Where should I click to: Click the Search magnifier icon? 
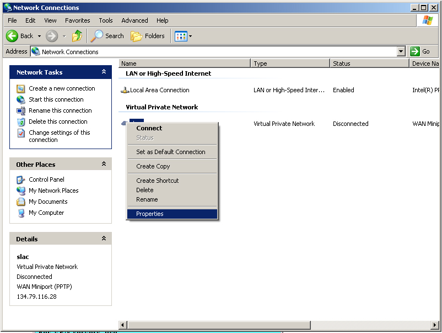click(x=96, y=36)
